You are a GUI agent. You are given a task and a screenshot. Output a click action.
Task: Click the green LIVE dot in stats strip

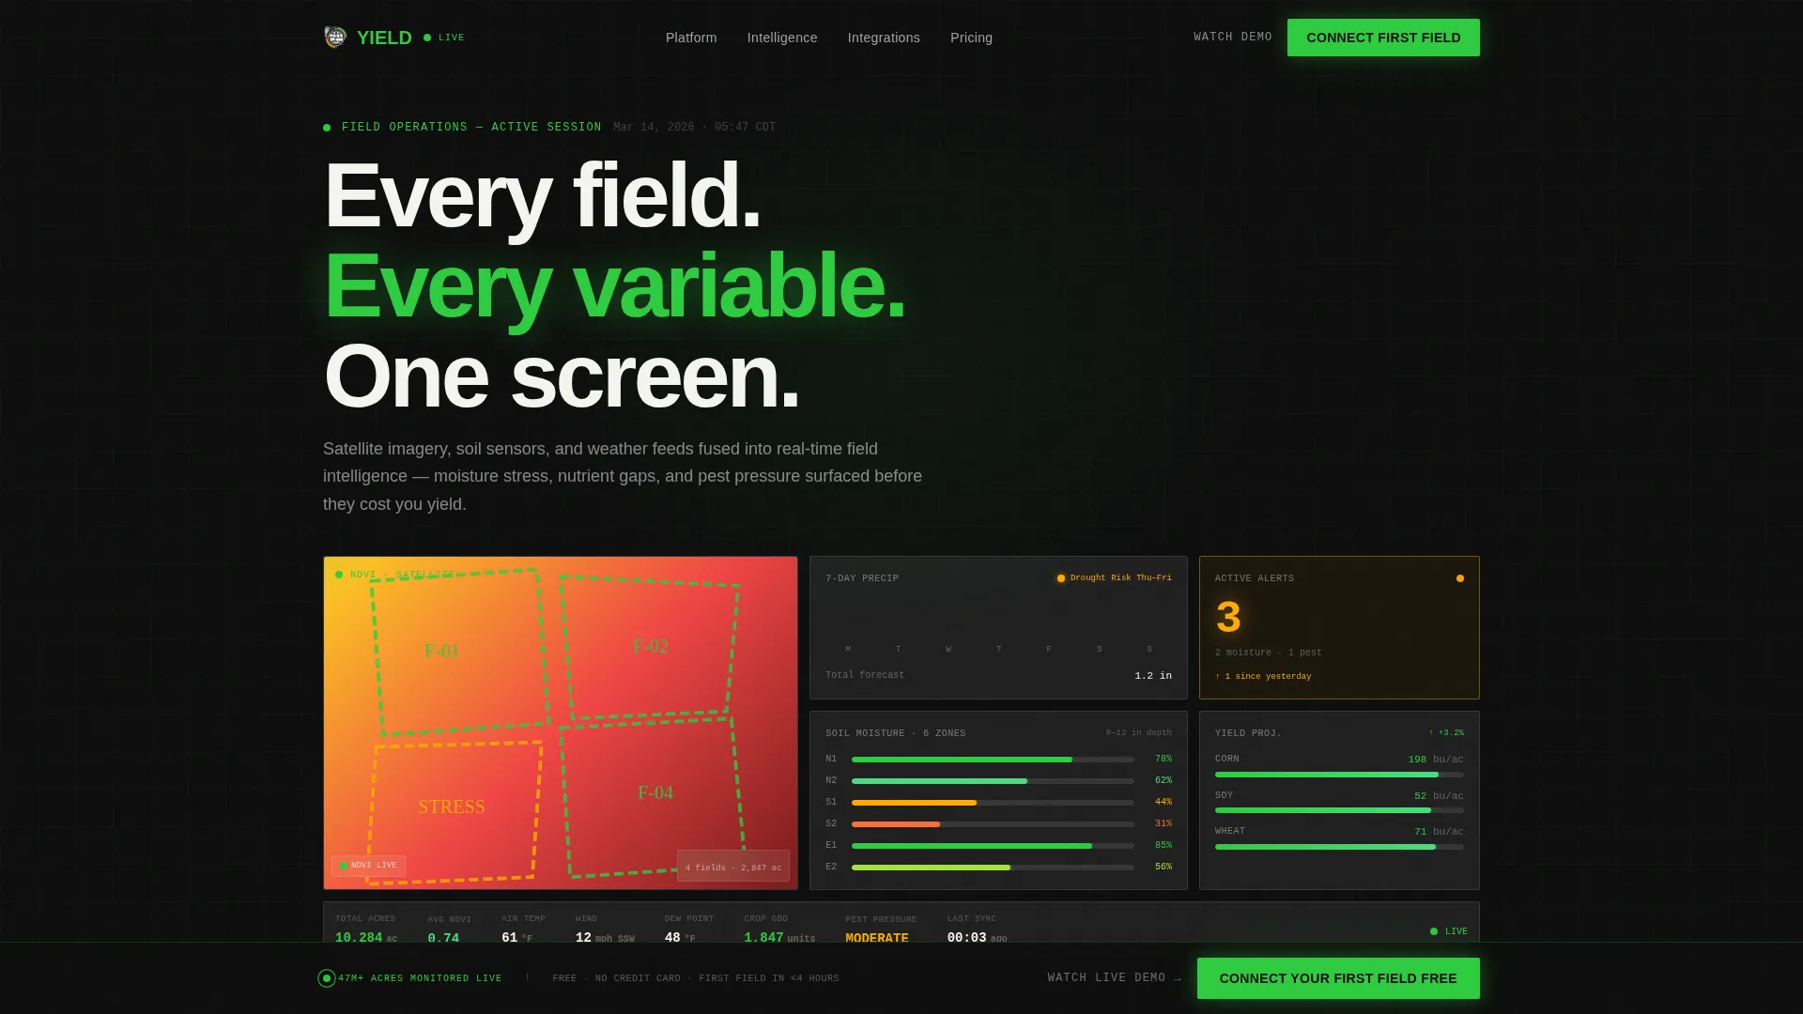1434,931
